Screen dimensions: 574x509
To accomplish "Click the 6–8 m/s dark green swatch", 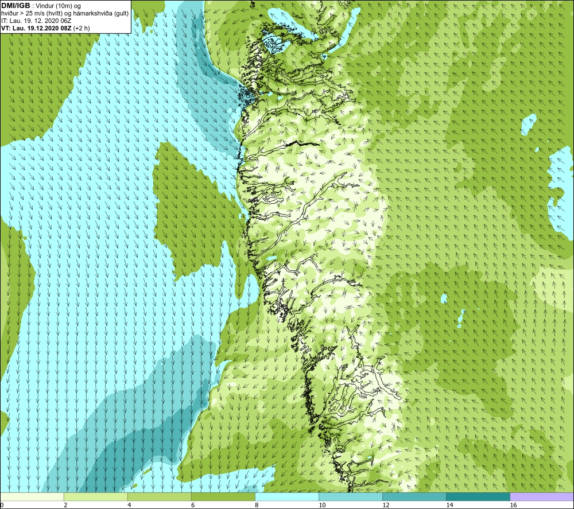I will click(223, 496).
